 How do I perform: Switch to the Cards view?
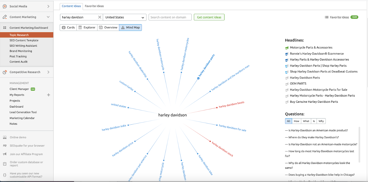pyautogui.click(x=68, y=27)
